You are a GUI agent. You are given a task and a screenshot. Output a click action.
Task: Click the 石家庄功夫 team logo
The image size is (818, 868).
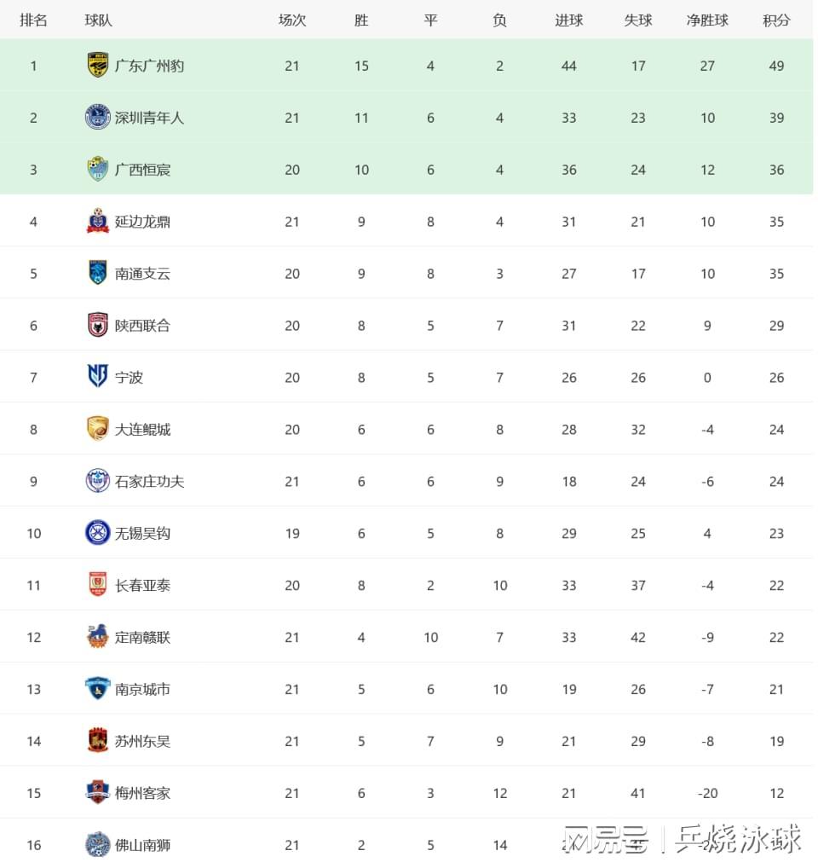tap(98, 481)
